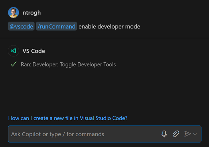The width and height of the screenshot is (209, 147).
Task: Click the VS Code logo icon
Action: pos(14,51)
